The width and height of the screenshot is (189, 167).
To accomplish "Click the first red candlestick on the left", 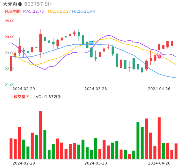I will pos(11,64).
